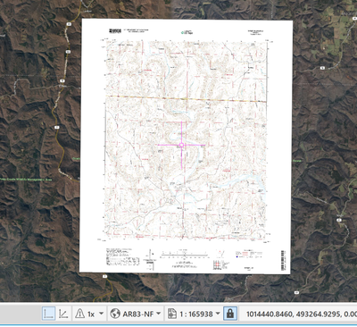Click the magenta crosshair center circle
This screenshot has height=327, width=357.
[181, 145]
